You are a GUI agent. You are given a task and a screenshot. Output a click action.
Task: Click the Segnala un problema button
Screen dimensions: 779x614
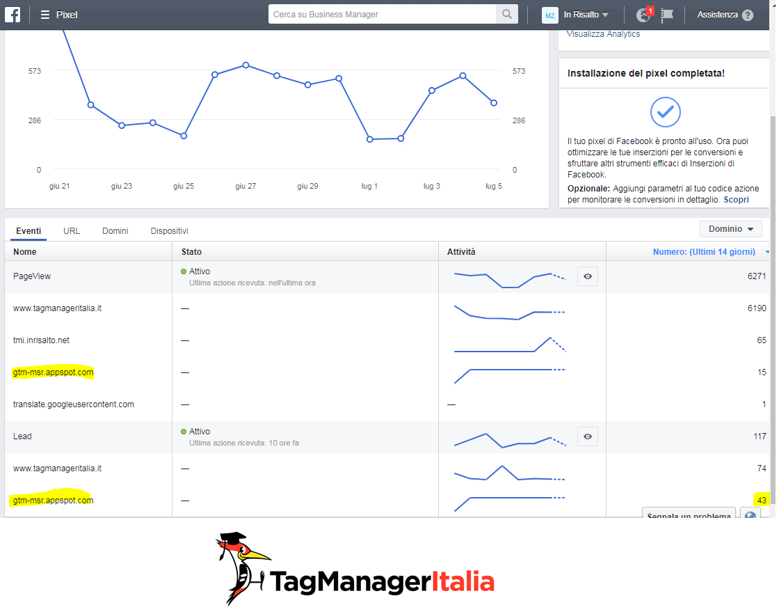point(689,514)
